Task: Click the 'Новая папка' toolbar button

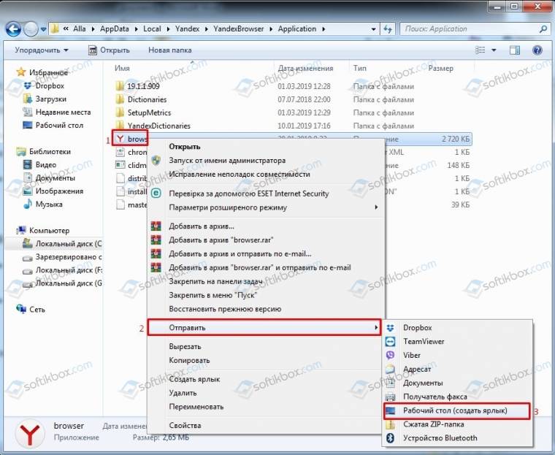Action: click(x=169, y=50)
